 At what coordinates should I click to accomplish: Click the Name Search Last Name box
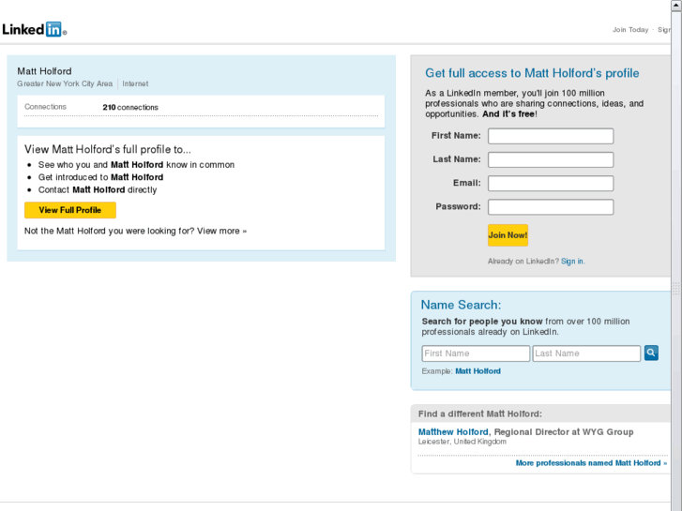click(x=586, y=353)
